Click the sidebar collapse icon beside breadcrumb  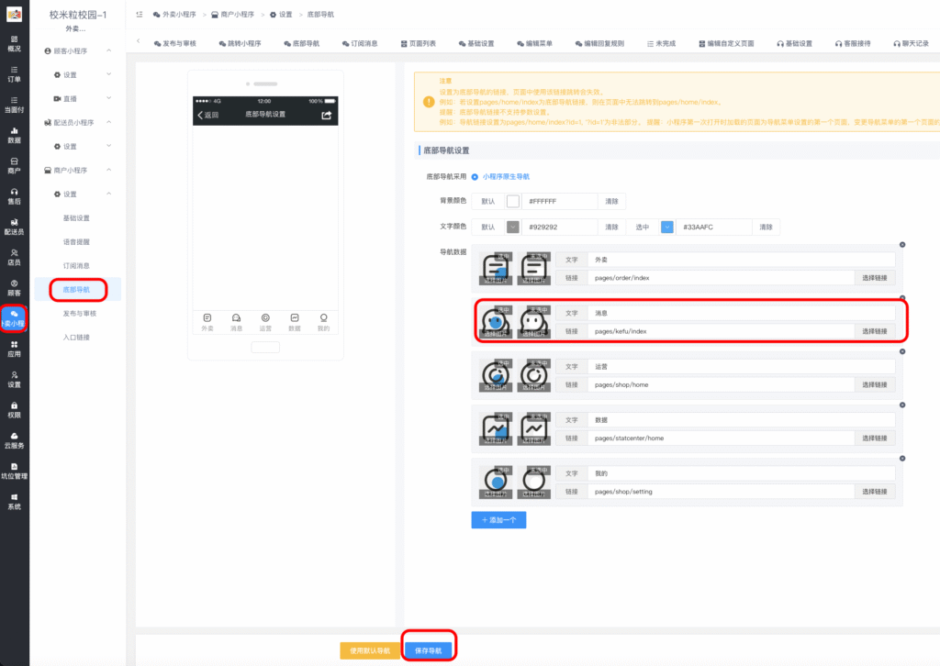pyautogui.click(x=139, y=15)
